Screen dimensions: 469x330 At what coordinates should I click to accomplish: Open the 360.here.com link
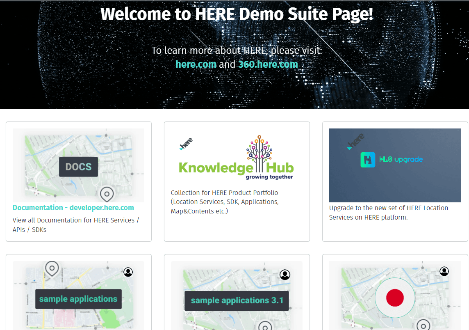[x=268, y=64]
